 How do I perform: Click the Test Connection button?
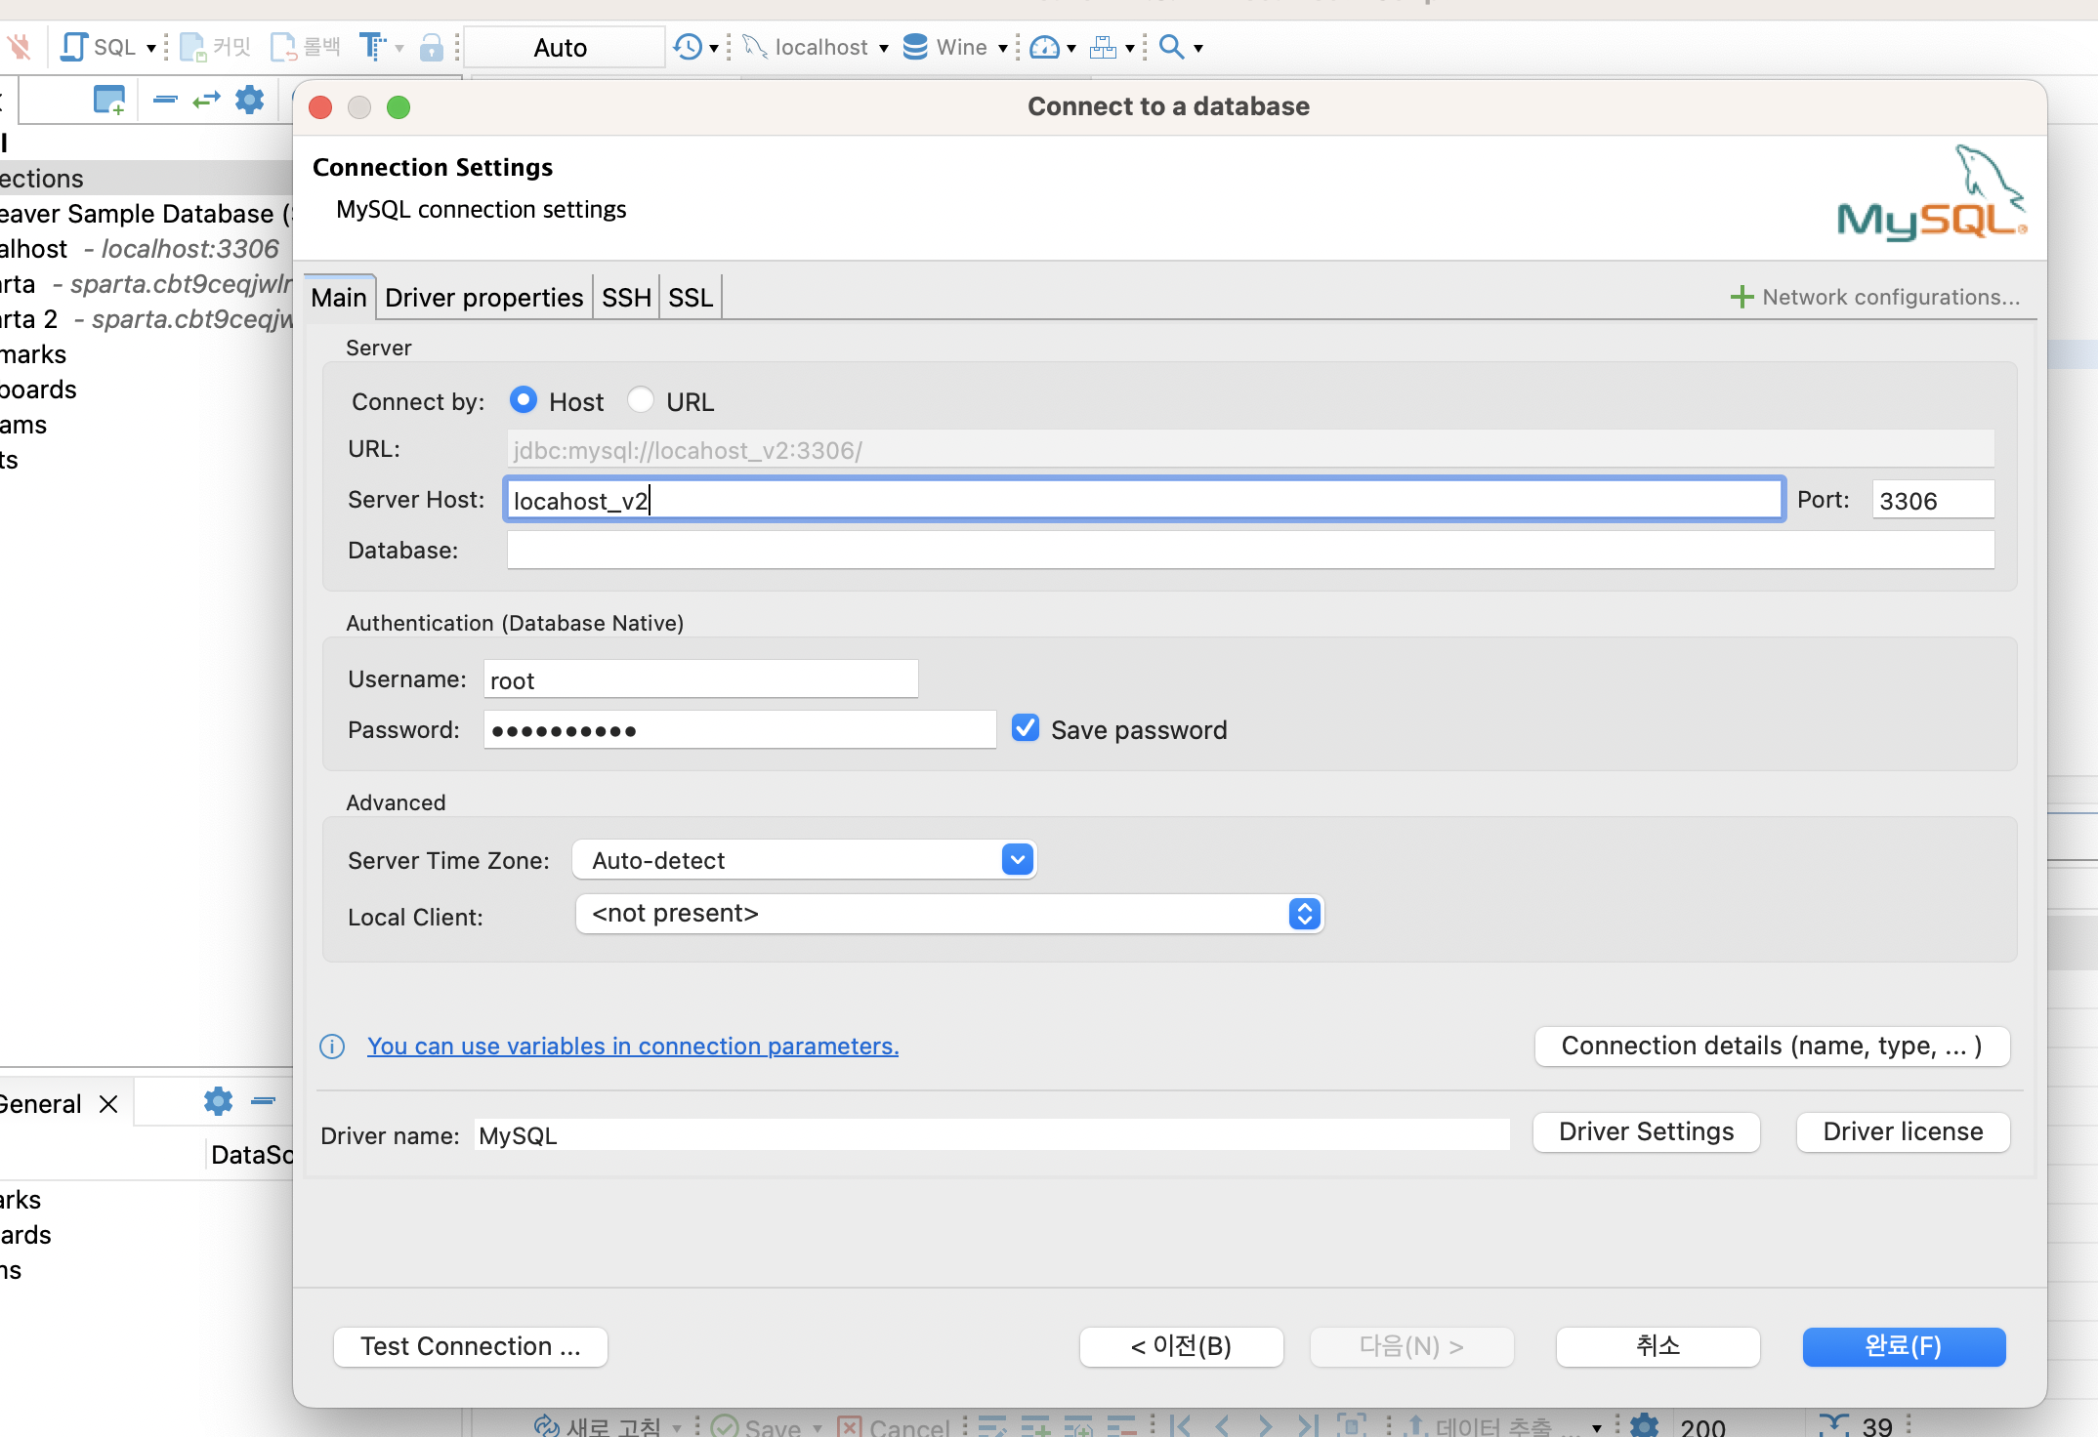470,1346
